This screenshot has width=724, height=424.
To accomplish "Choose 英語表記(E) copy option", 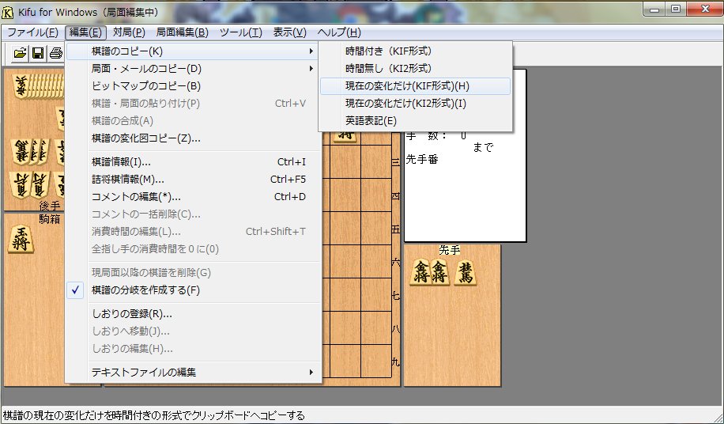I will [x=371, y=120].
